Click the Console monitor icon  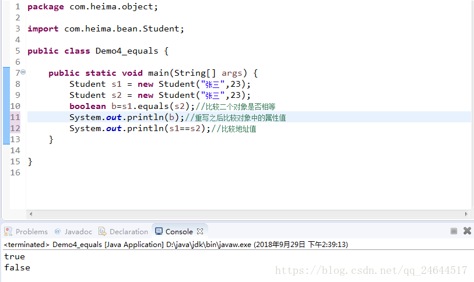(159, 231)
